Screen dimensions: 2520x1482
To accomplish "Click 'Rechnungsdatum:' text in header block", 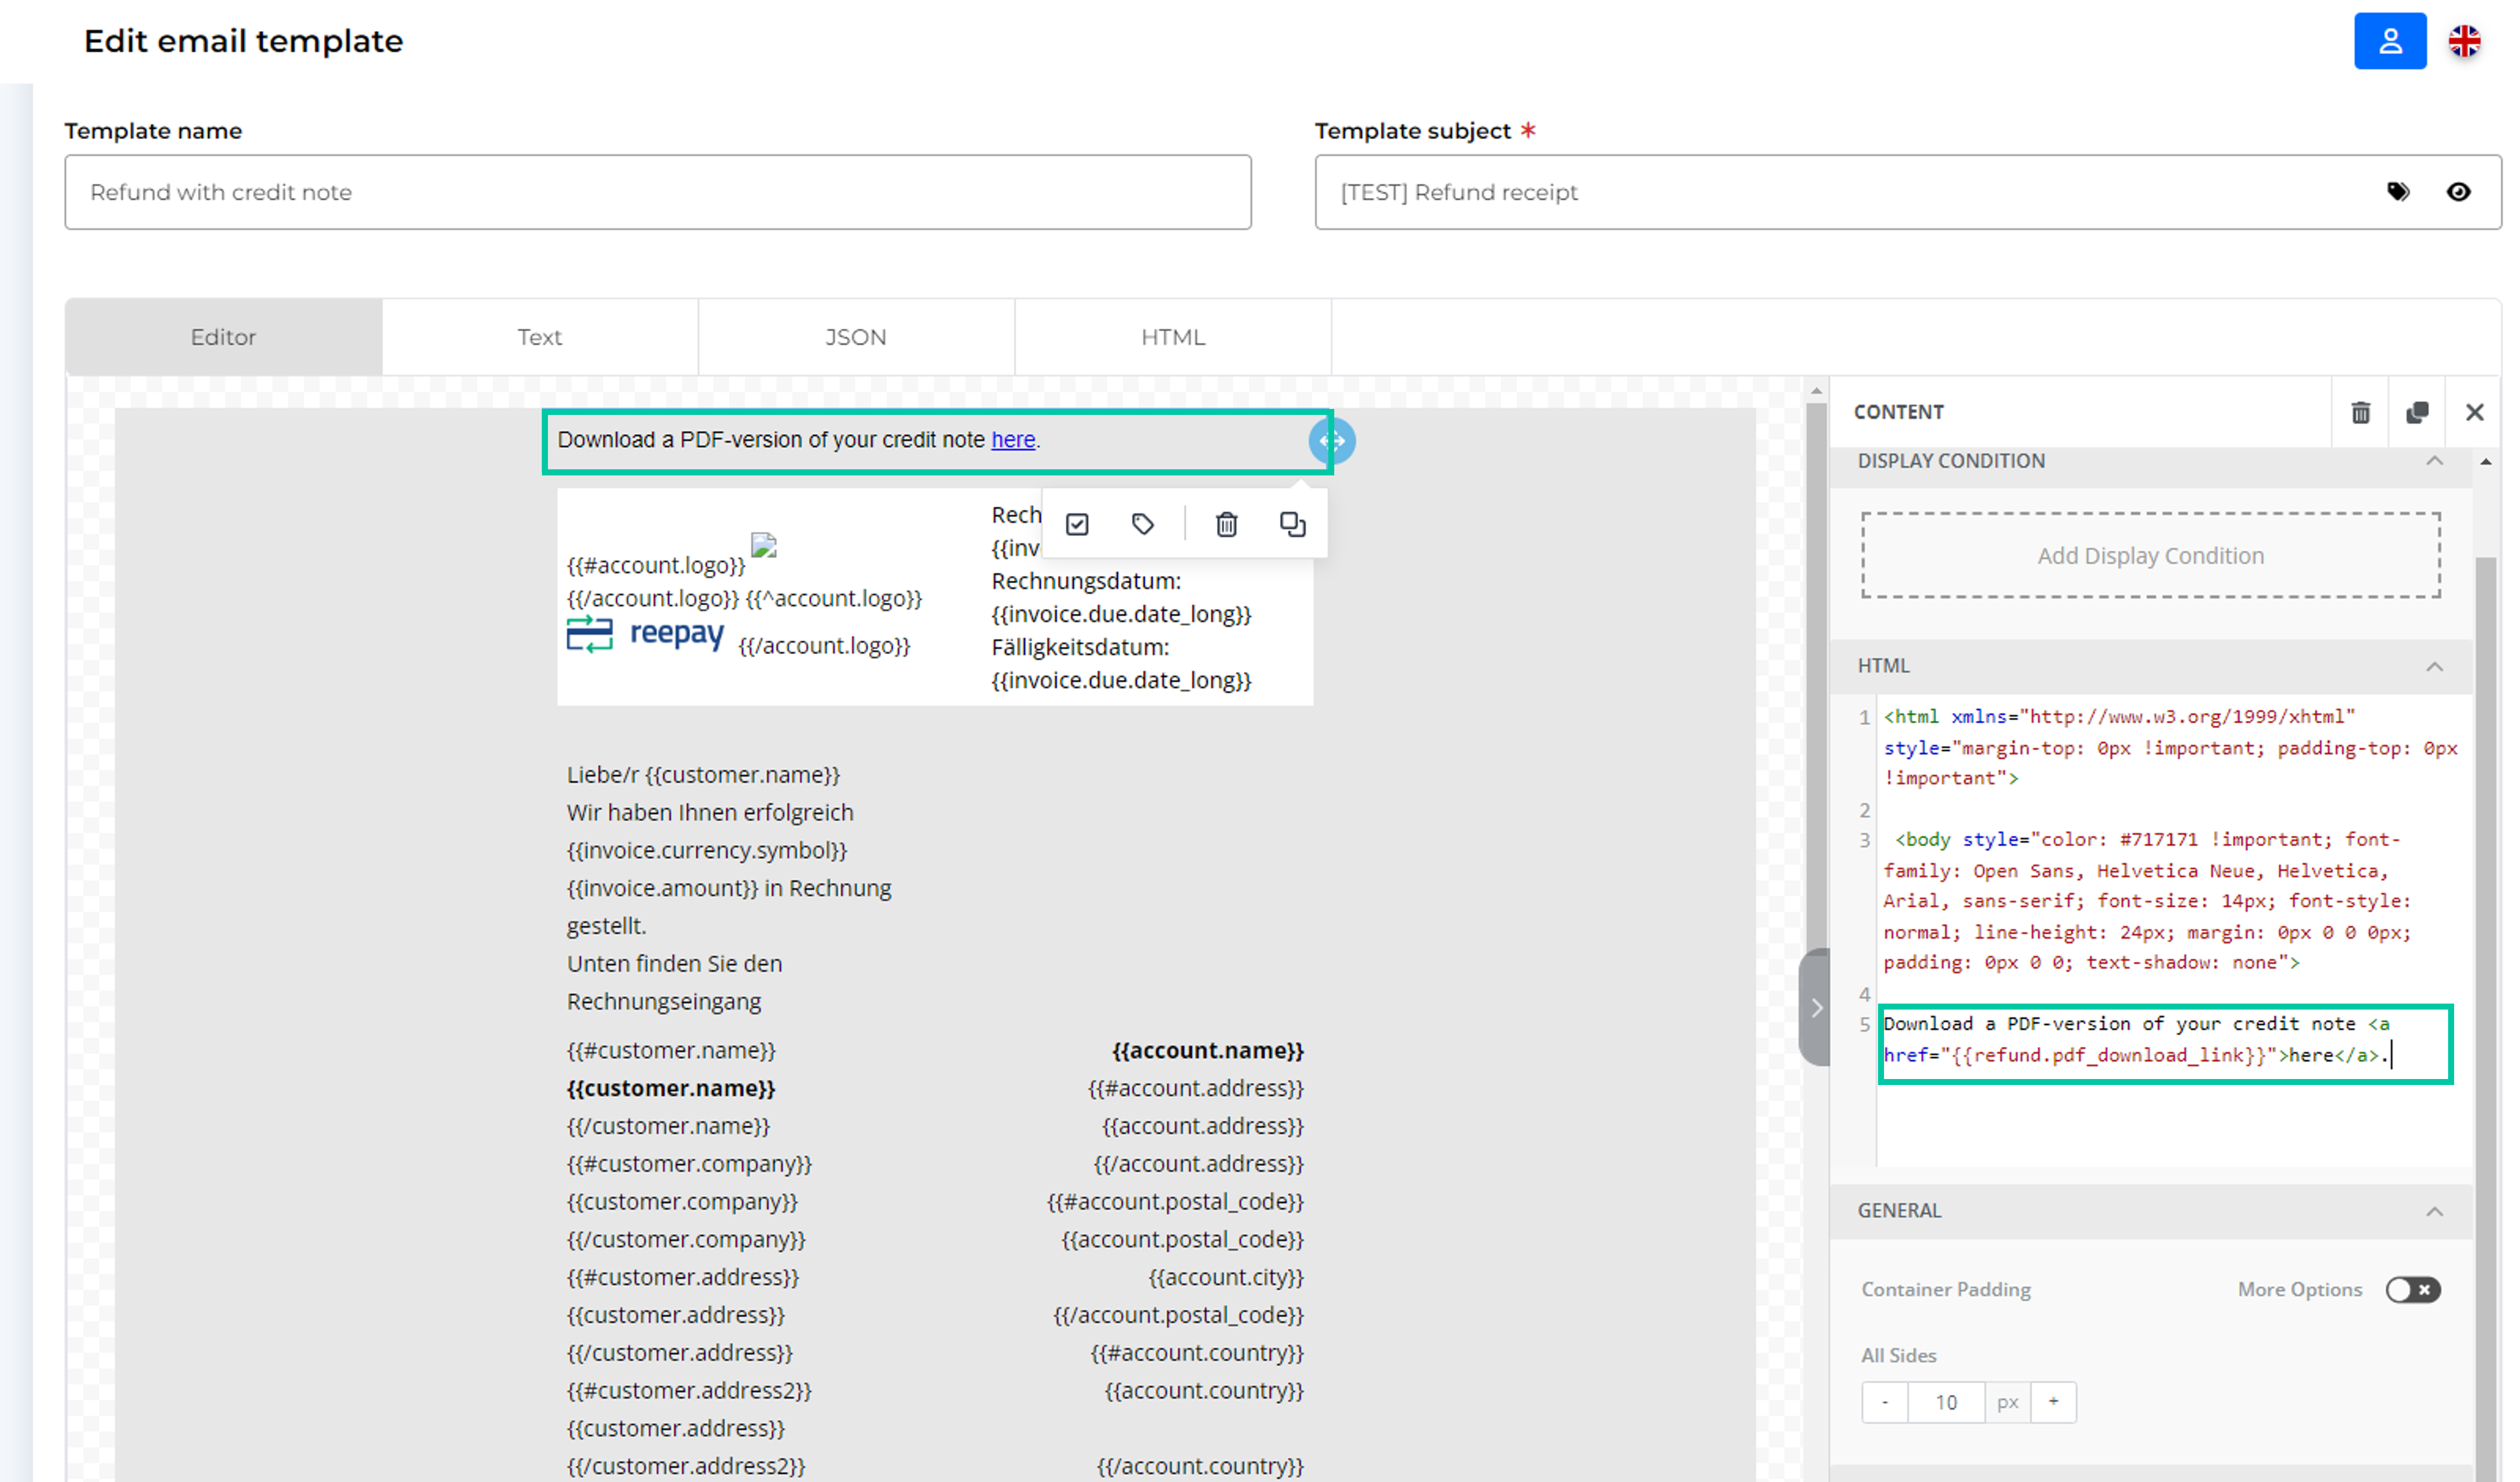I will (x=1086, y=581).
